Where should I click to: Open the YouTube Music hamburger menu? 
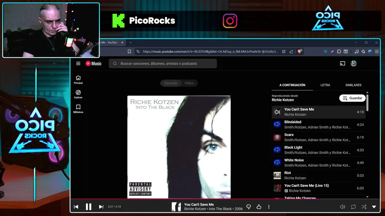(78, 63)
